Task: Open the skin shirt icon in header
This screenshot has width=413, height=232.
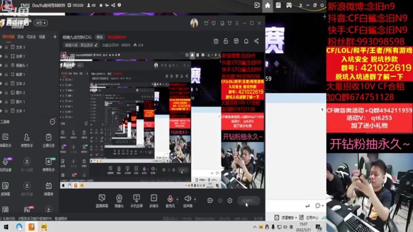Action: click(x=230, y=23)
